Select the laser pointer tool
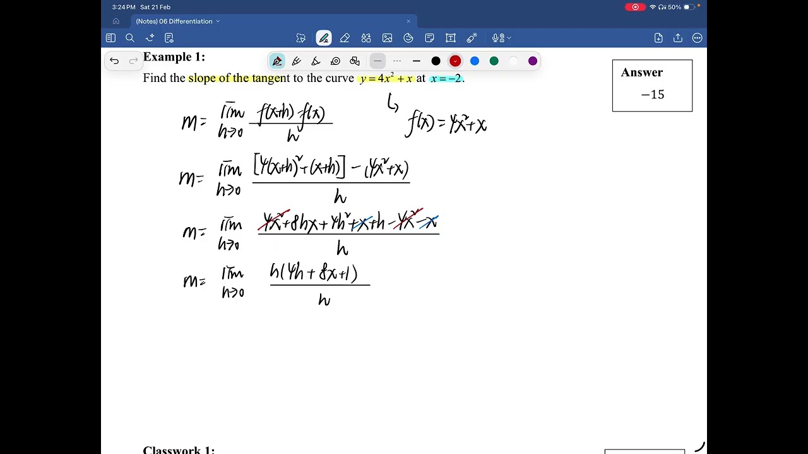Image resolution: width=808 pixels, height=454 pixels. [x=472, y=38]
